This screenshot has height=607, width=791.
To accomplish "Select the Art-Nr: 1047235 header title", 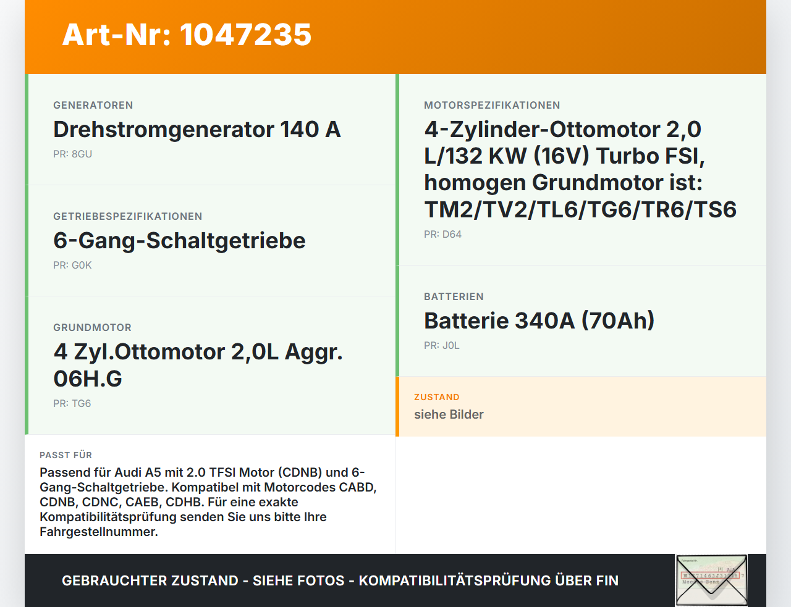I will tap(187, 35).
